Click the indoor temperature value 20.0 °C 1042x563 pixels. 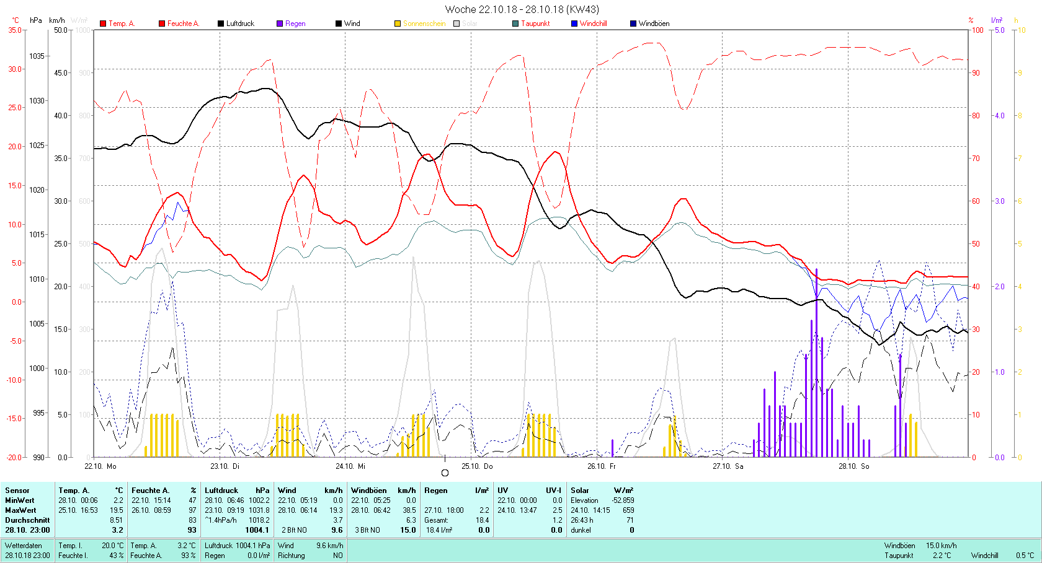113,546
